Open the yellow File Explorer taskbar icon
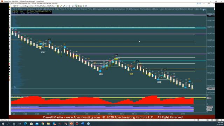 coord(48,124)
